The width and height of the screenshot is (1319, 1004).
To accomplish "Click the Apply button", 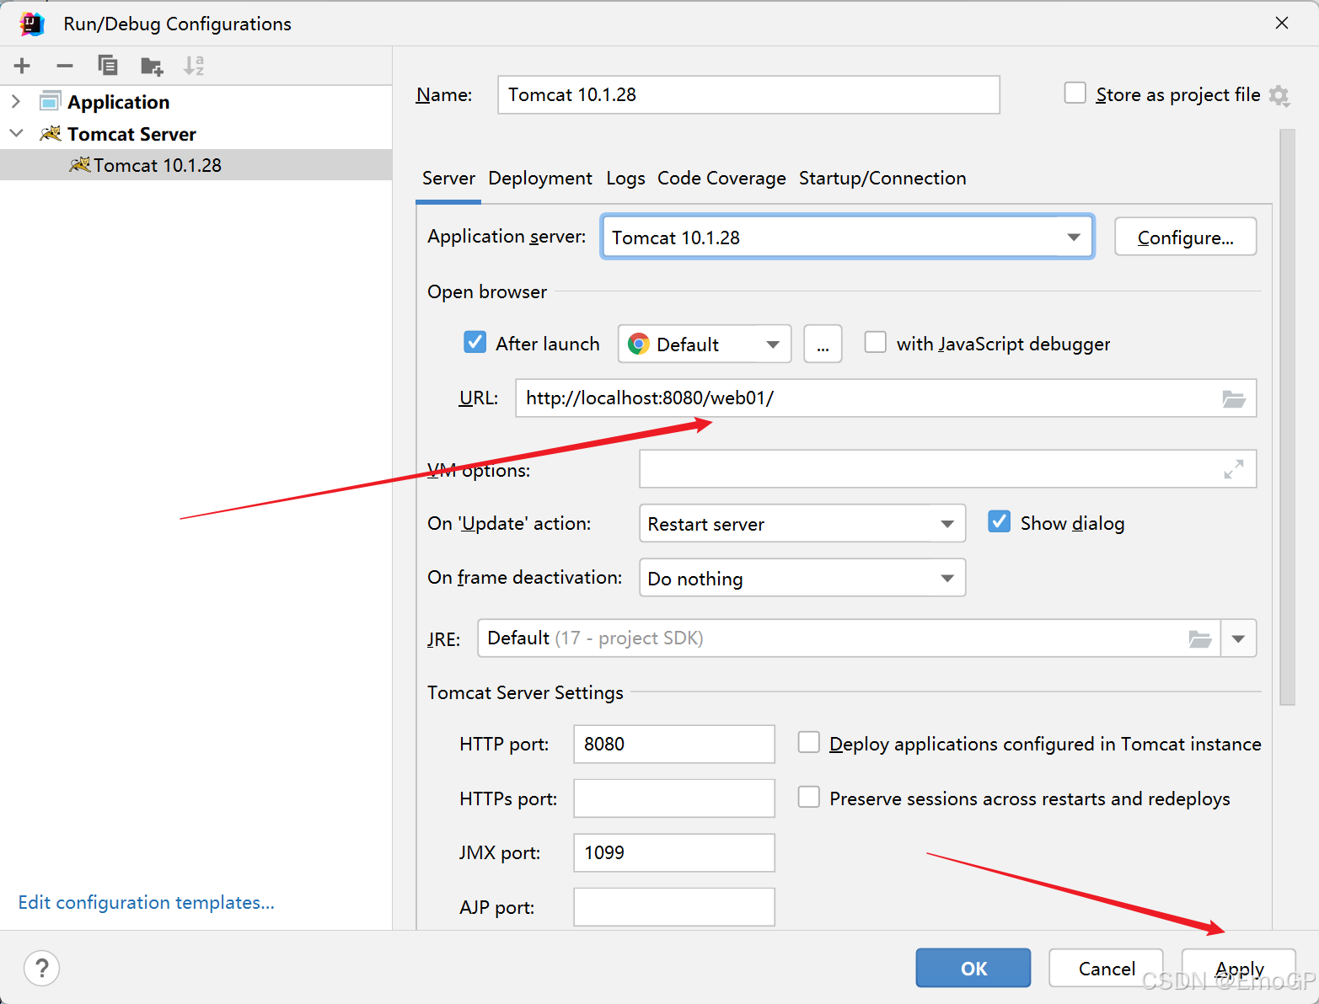I will pos(1239,968).
